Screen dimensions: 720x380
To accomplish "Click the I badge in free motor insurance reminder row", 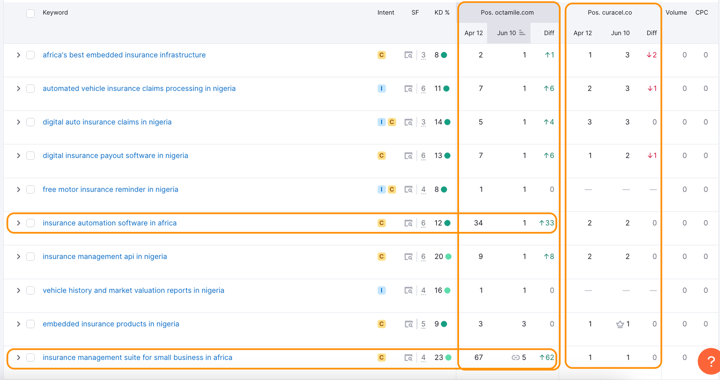I will [382, 190].
